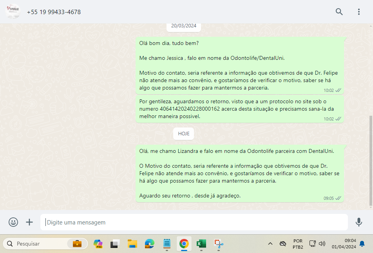
Task: Change the POR PTB2 keyboard language
Action: [x=298, y=244]
